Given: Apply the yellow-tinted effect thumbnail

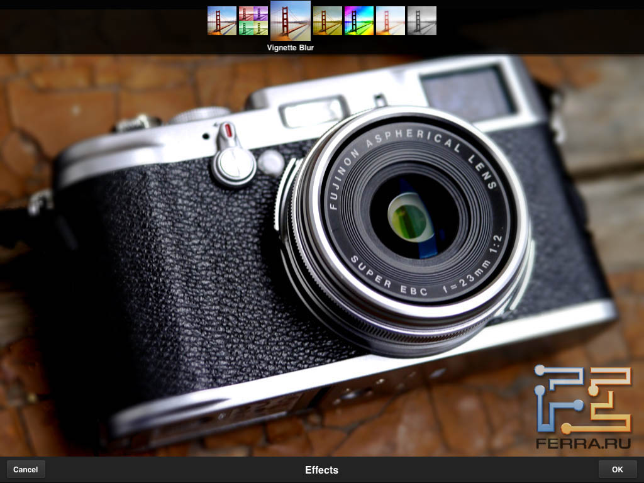Looking at the screenshot, I should [327, 21].
